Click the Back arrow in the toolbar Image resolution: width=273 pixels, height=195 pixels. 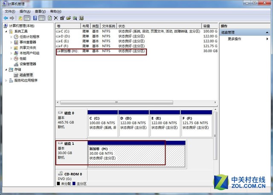coord(6,18)
